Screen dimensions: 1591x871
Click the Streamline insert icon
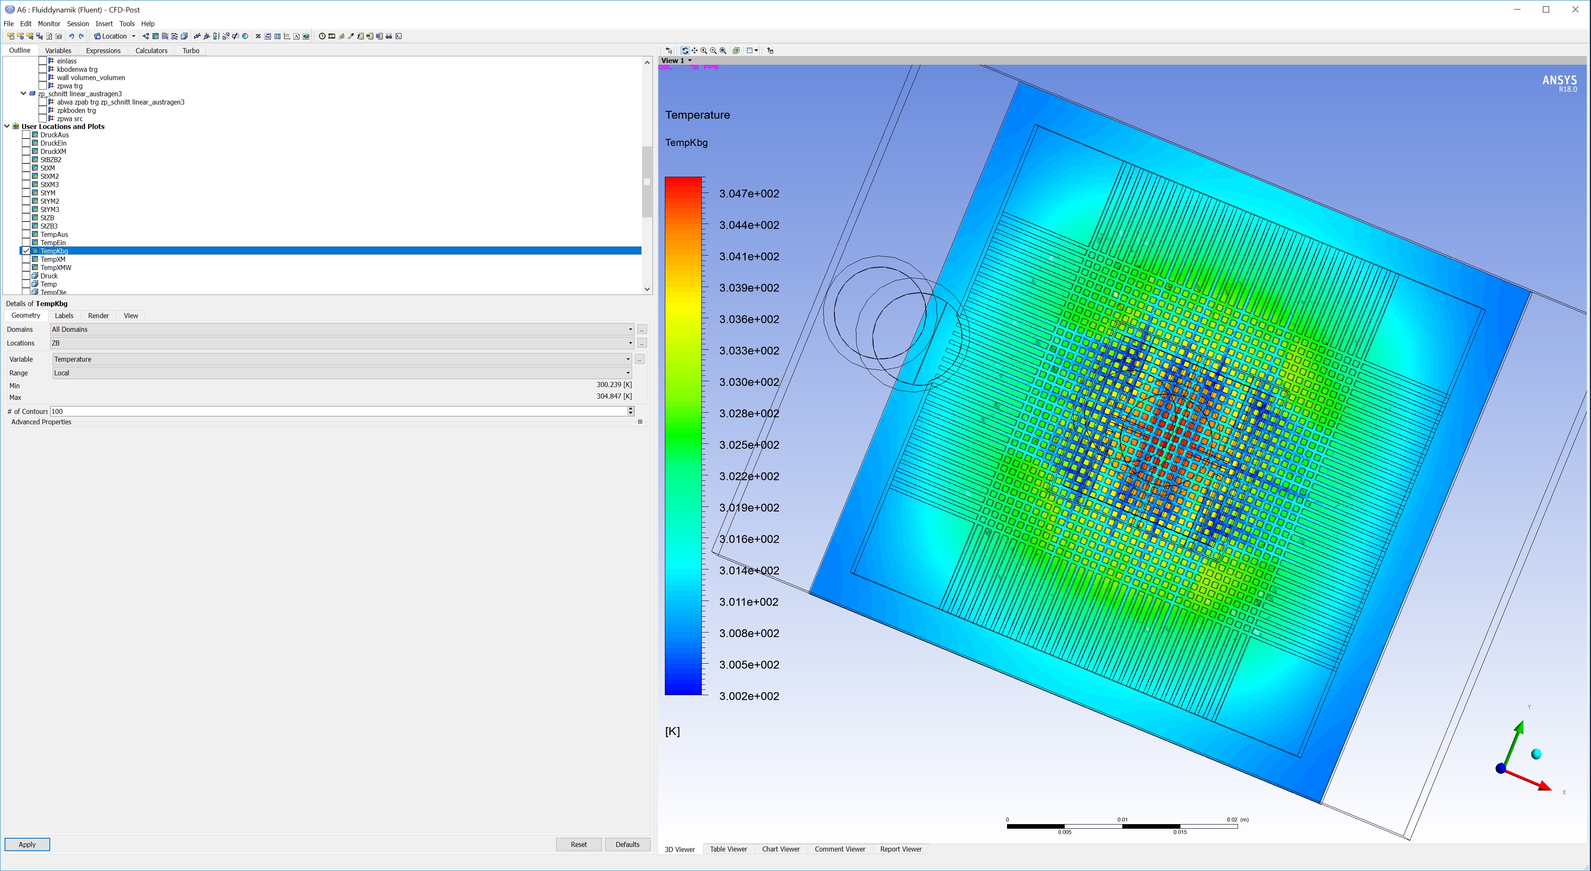click(165, 36)
